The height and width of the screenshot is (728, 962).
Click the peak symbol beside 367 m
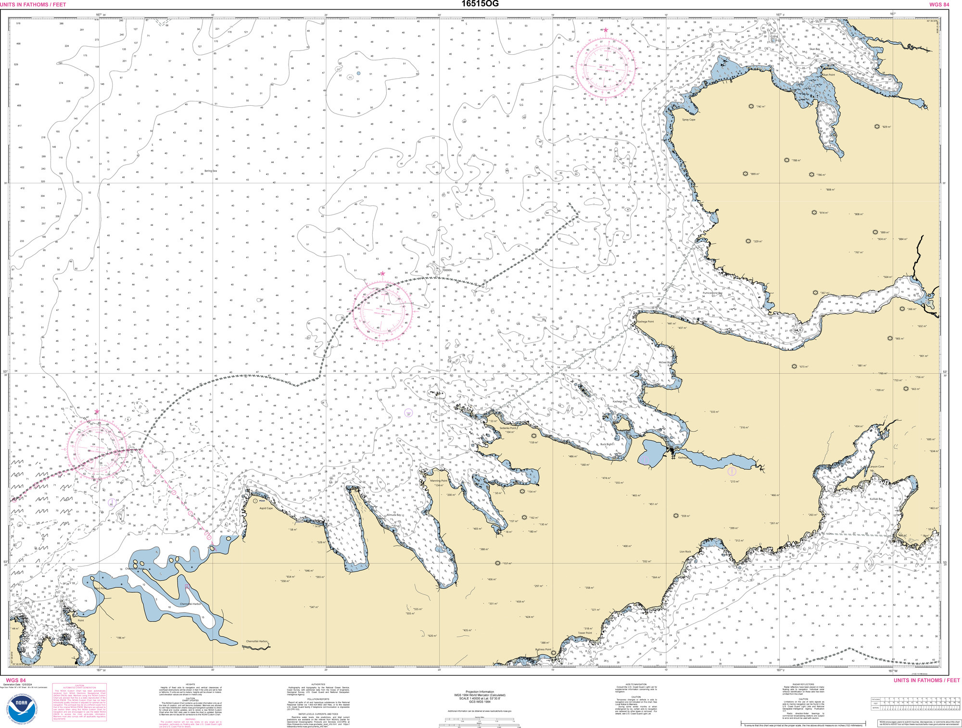point(815,292)
